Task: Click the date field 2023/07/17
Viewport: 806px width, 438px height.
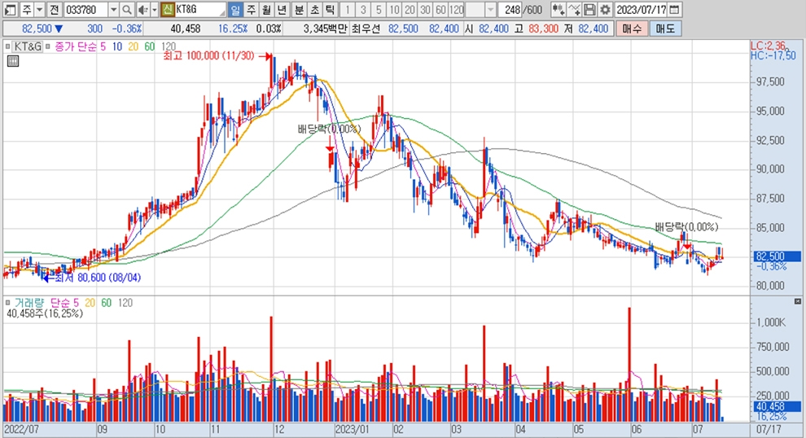Action: point(642,9)
